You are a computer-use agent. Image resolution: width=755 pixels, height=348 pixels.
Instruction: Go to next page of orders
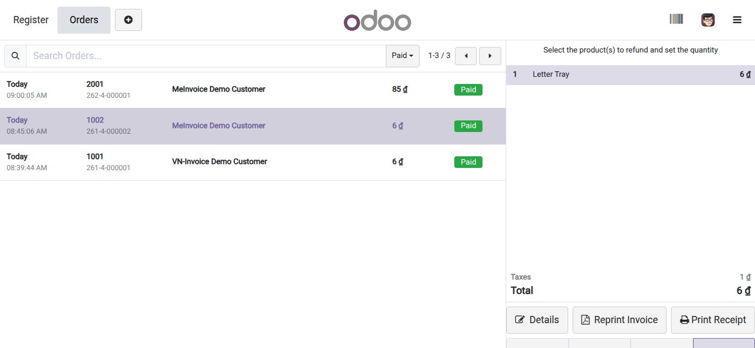(490, 56)
